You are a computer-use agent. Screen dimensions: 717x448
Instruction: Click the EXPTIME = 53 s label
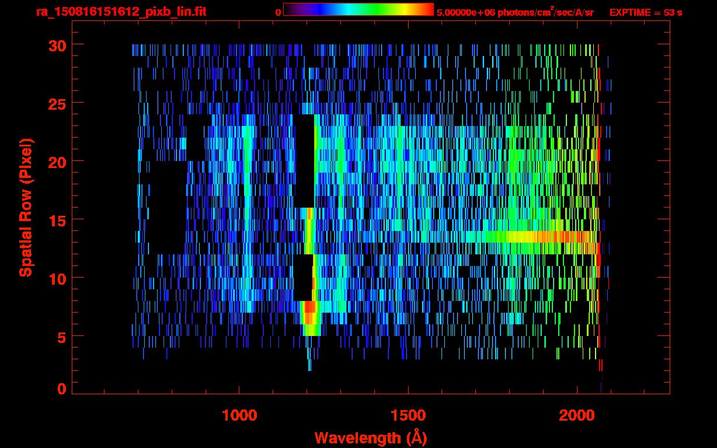(x=646, y=12)
